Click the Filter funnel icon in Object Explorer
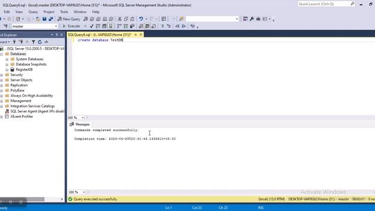The image size is (375, 211). point(33,42)
